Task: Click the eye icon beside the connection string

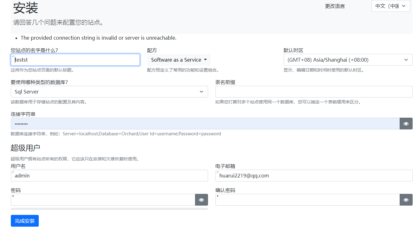Action: coord(406,124)
